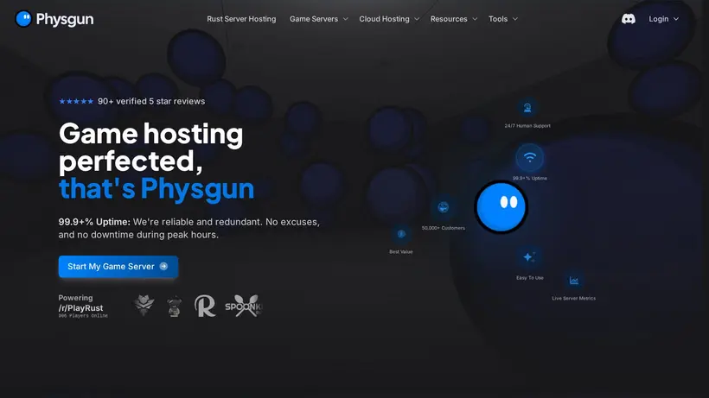The image size is (709, 398).
Task: Click arrow icon inside Start My Game Server
Action: [163, 266]
